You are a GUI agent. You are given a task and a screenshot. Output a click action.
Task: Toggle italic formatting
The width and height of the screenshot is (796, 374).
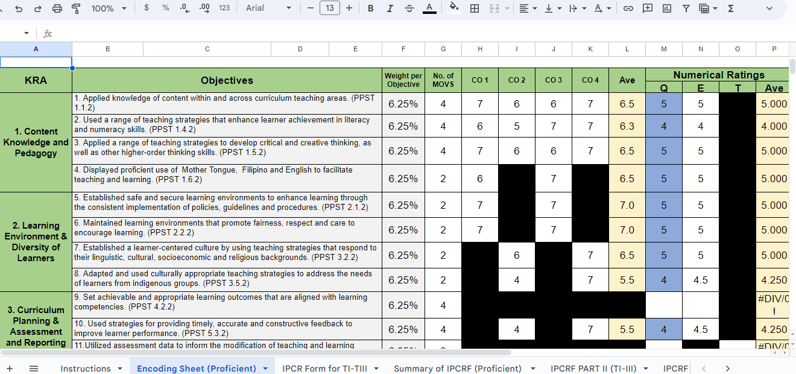(x=390, y=8)
